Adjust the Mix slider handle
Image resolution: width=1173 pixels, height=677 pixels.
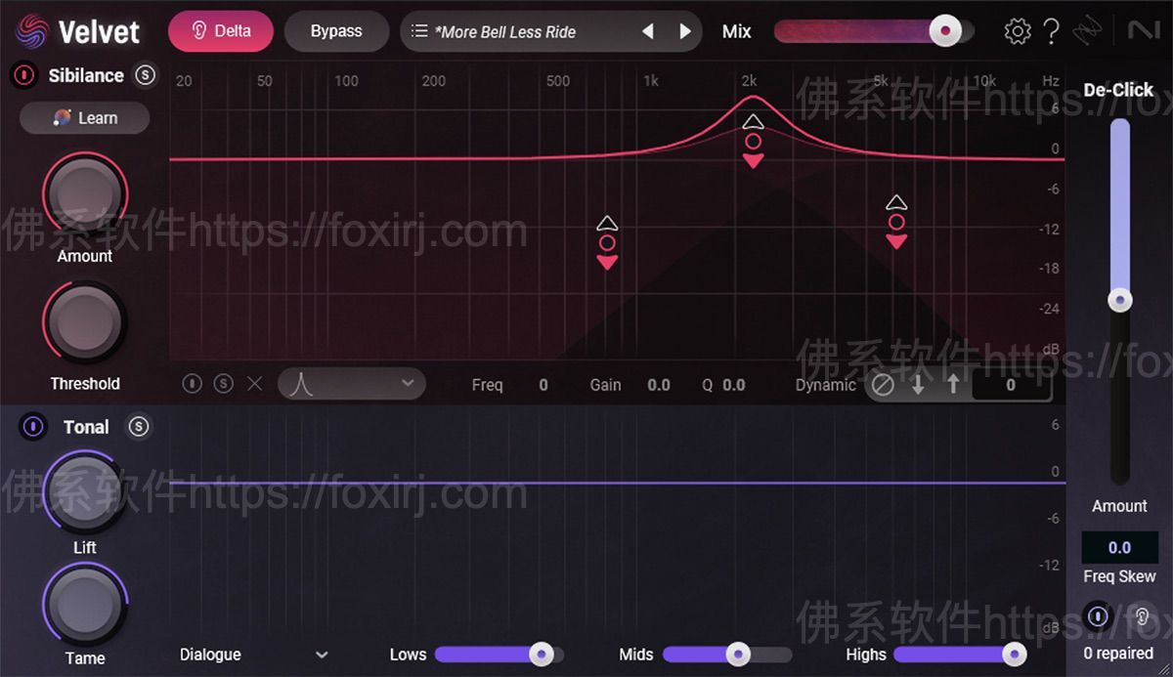[x=945, y=30]
